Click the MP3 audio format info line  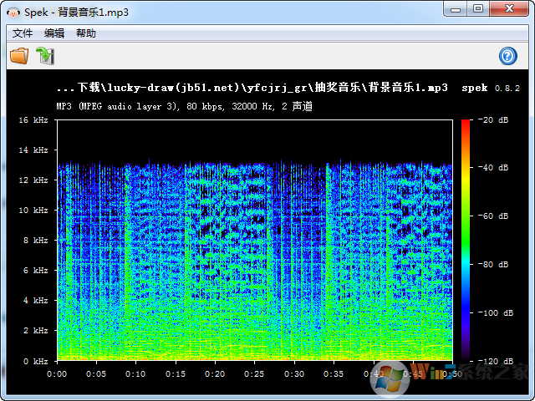(x=184, y=106)
